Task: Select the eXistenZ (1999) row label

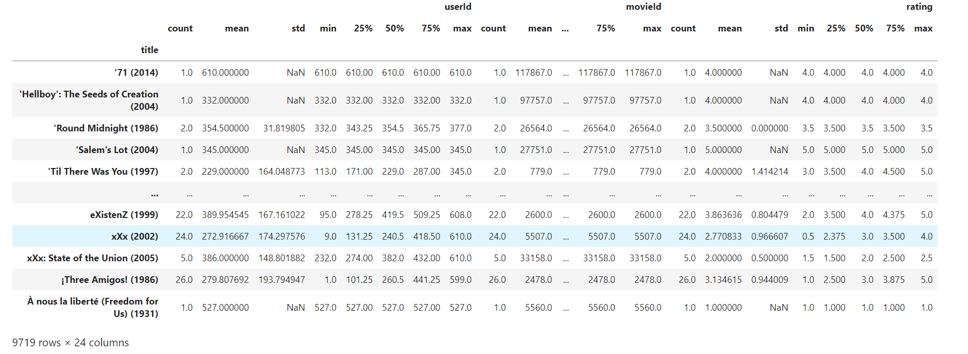Action: (x=124, y=215)
